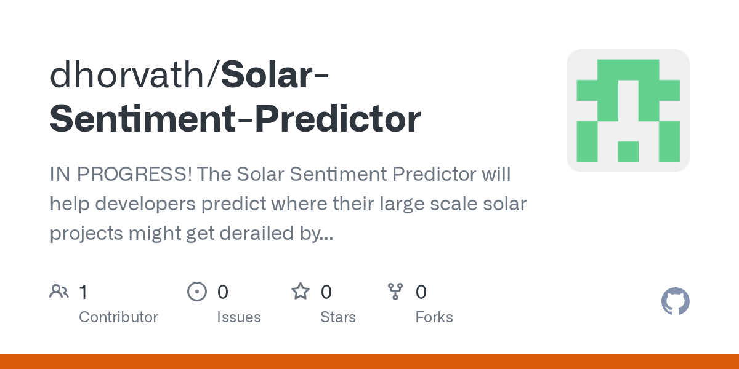Select the Issues label
The height and width of the screenshot is (369, 739).
239,317
